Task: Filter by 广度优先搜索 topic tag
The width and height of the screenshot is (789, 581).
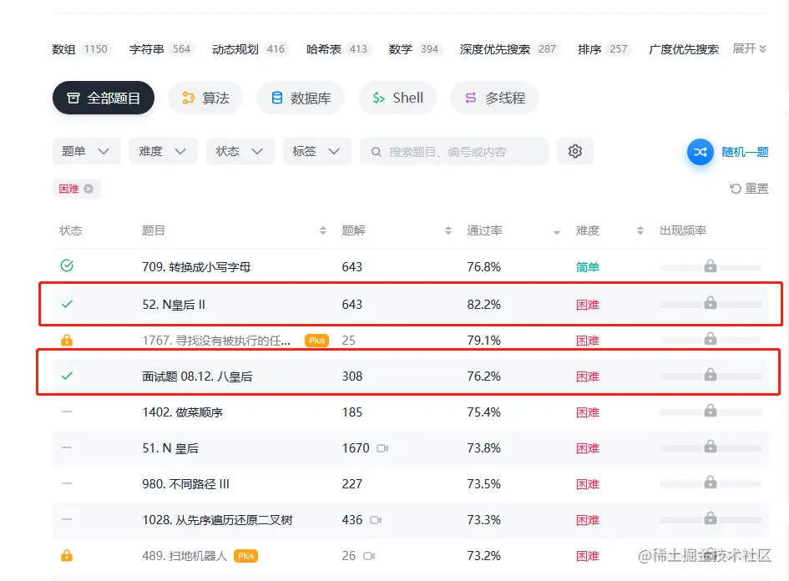Action: pyautogui.click(x=684, y=49)
